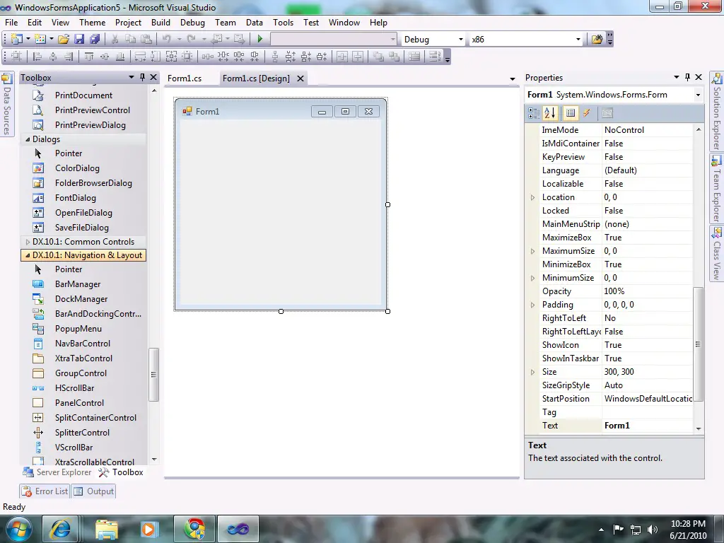Click the Start Debugging play icon
Viewport: 724px width, 543px height.
(260, 40)
